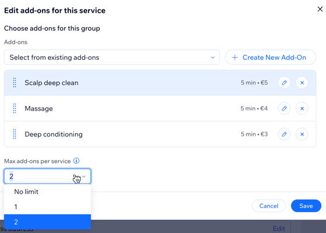Remove the Scalp deep clean add-on

(302, 83)
